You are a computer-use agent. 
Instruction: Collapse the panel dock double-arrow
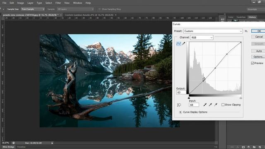pos(224,14)
